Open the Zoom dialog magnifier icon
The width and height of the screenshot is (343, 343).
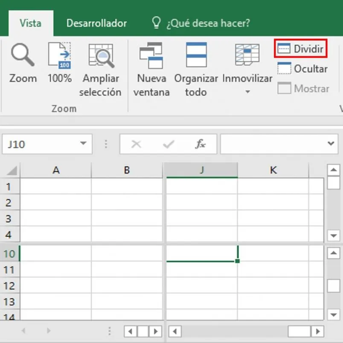pyautogui.click(x=23, y=55)
